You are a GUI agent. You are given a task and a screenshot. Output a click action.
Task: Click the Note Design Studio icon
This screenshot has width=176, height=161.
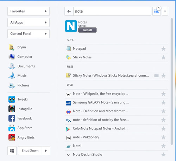(69, 155)
